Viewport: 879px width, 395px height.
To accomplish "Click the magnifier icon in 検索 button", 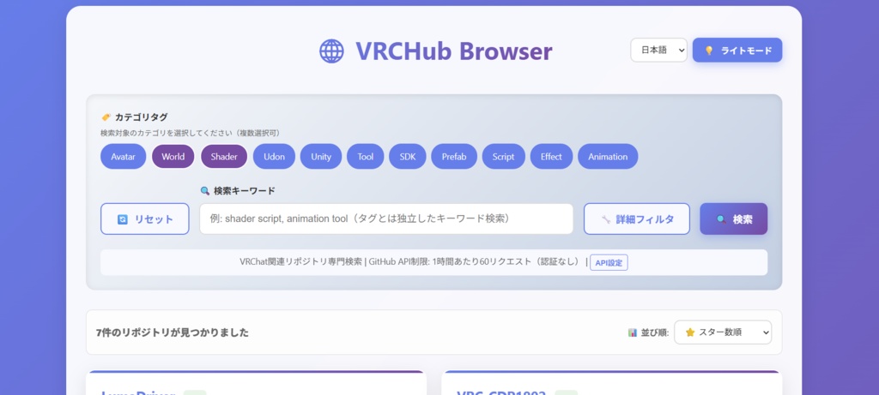I will (721, 219).
